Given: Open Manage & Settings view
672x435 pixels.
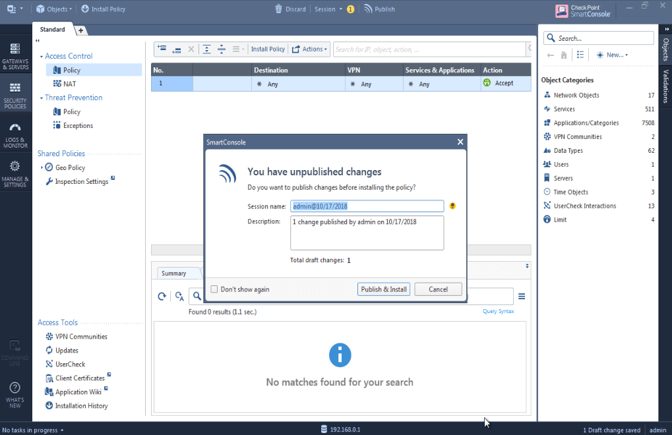Looking at the screenshot, I should 15,174.
